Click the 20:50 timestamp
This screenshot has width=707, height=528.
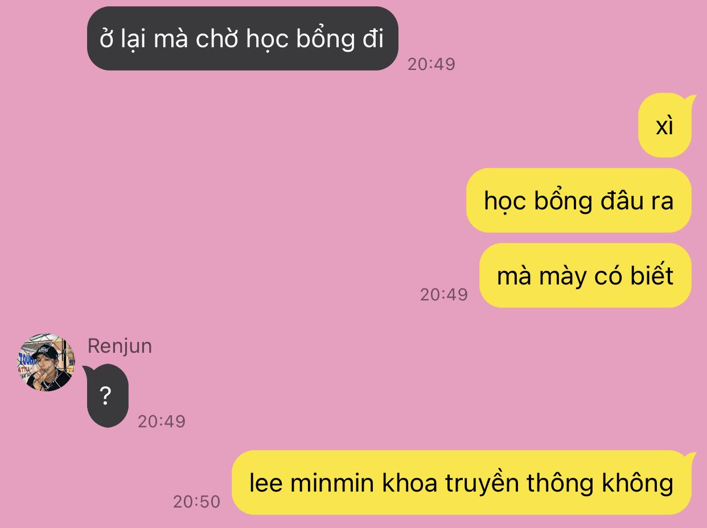(196, 502)
